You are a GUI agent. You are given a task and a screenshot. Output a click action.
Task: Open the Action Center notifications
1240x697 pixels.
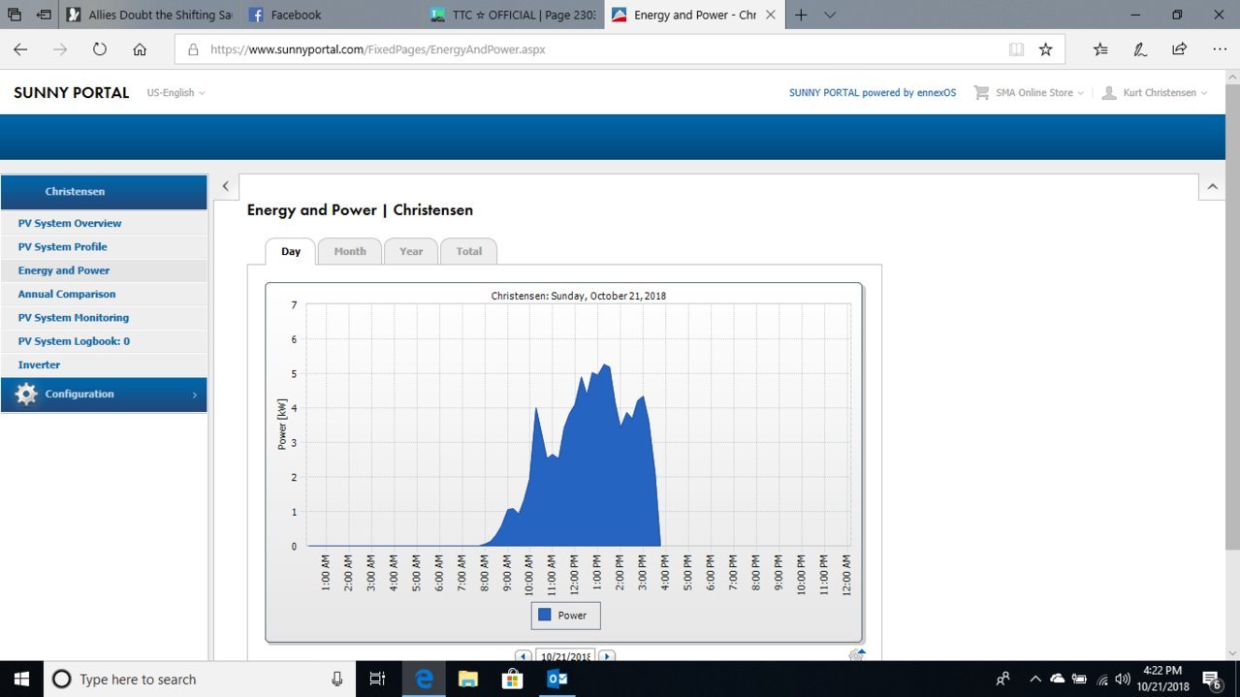(1212, 679)
